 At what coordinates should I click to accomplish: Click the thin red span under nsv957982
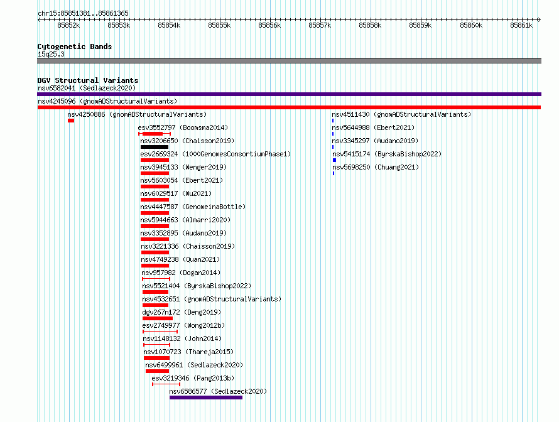coord(156,279)
